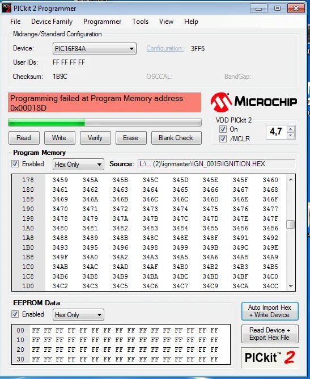The height and width of the screenshot is (379, 310).
Task: Toggle EEPROM Data Enabled checkbox
Action: (x=15, y=314)
